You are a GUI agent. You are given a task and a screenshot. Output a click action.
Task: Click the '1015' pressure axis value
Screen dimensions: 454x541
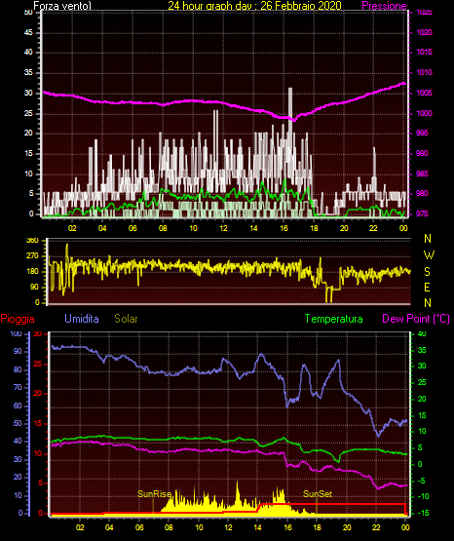(x=425, y=52)
